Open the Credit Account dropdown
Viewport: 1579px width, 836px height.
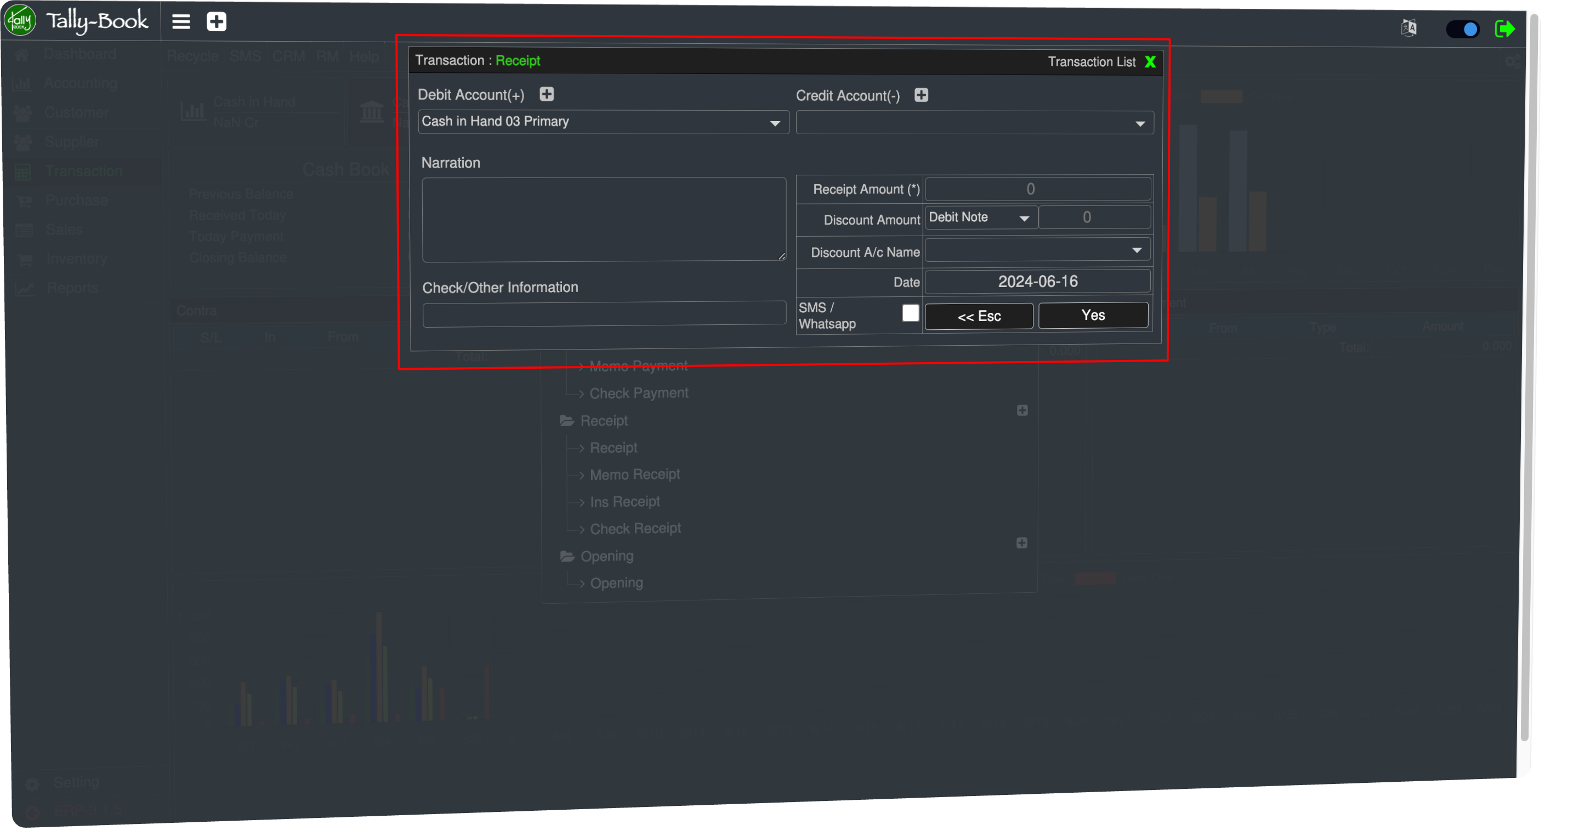pyautogui.click(x=974, y=123)
